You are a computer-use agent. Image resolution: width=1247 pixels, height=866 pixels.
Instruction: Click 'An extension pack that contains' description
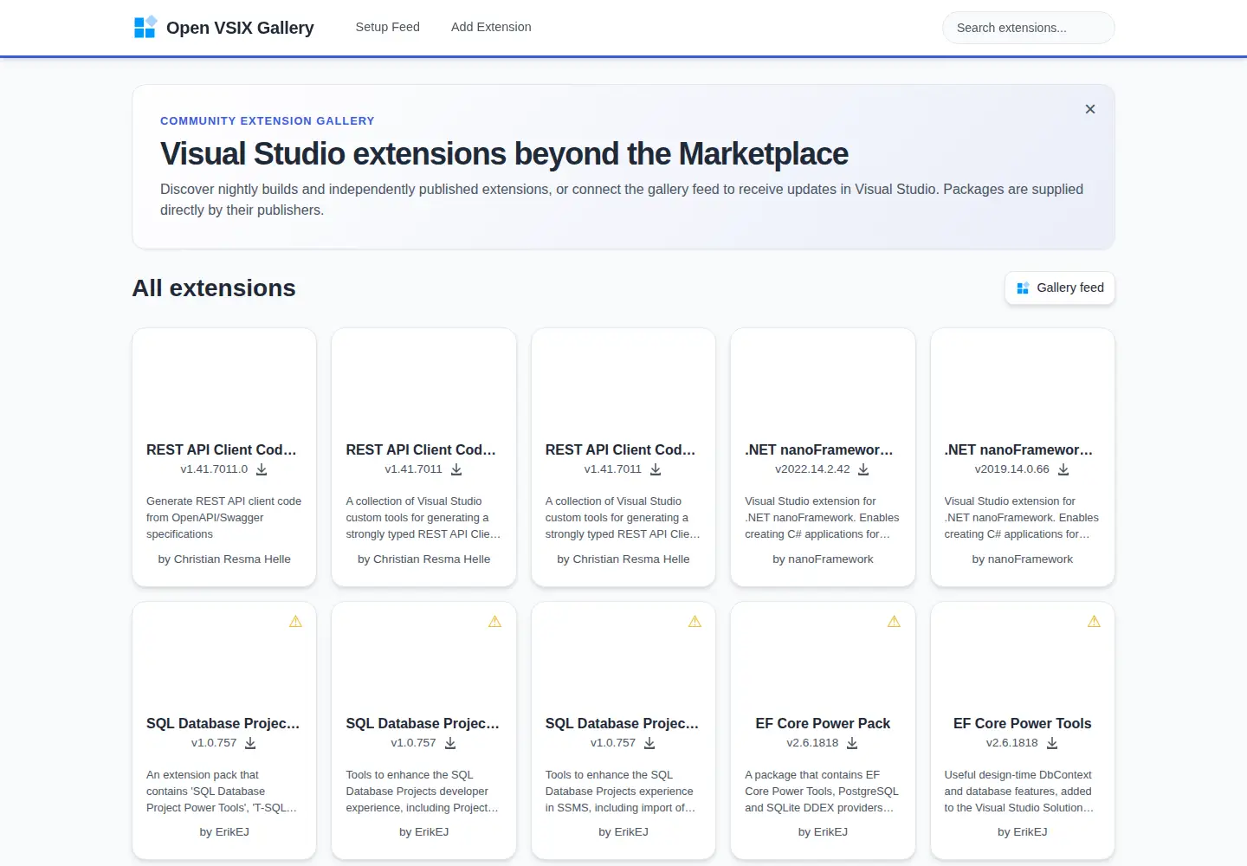pyautogui.click(x=224, y=792)
